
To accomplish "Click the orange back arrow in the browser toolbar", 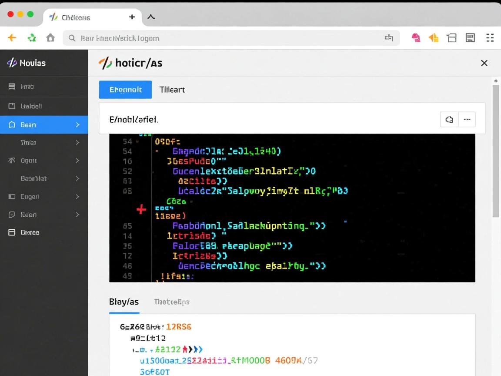I will coord(12,38).
